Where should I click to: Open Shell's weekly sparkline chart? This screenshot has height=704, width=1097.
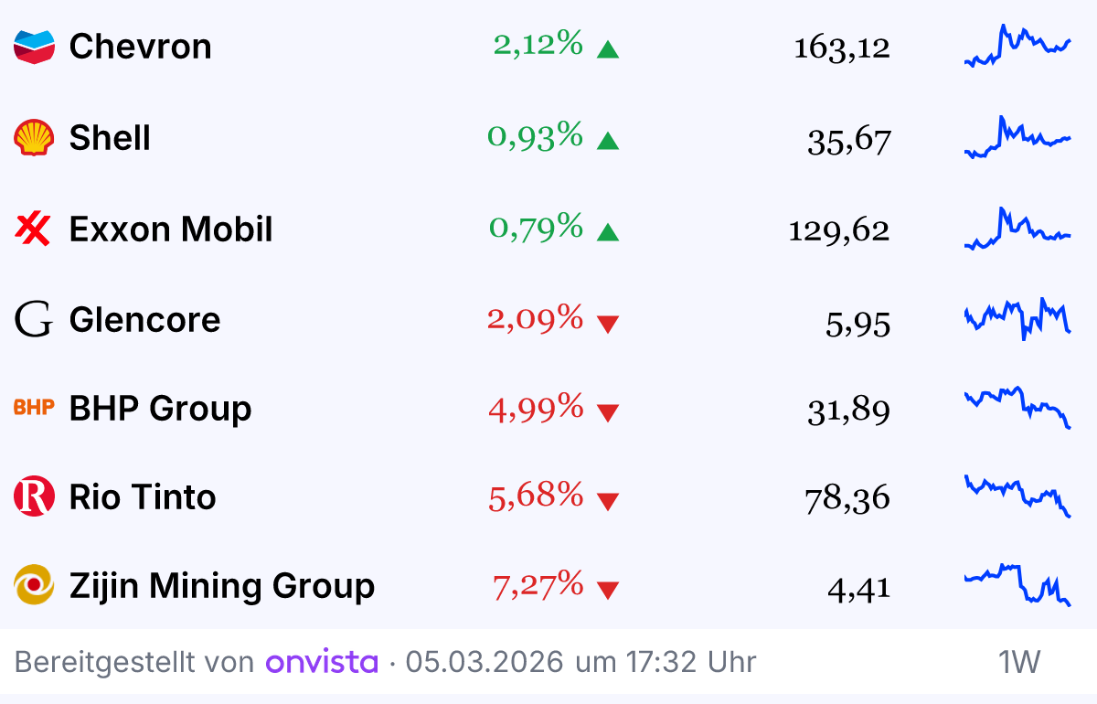(x=1017, y=138)
